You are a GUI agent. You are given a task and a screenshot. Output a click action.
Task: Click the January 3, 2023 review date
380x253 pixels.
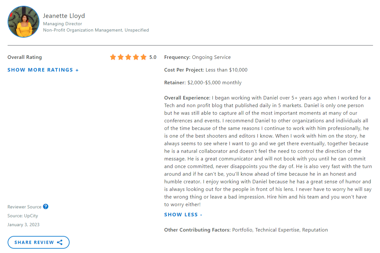(x=24, y=225)
